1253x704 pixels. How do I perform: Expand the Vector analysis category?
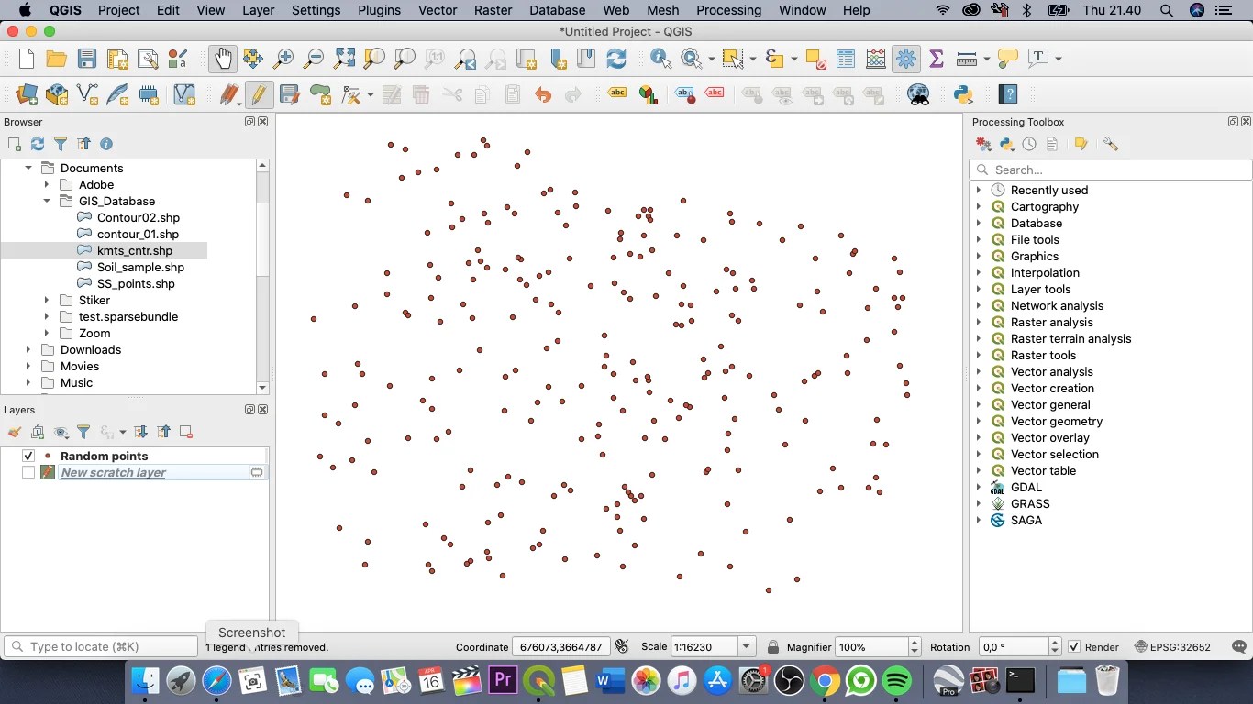[978, 371]
